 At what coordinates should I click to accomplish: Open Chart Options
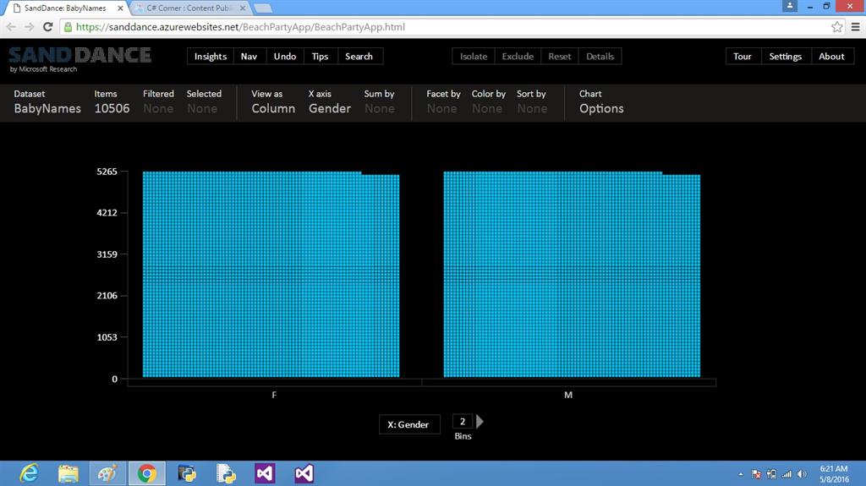[x=601, y=102]
